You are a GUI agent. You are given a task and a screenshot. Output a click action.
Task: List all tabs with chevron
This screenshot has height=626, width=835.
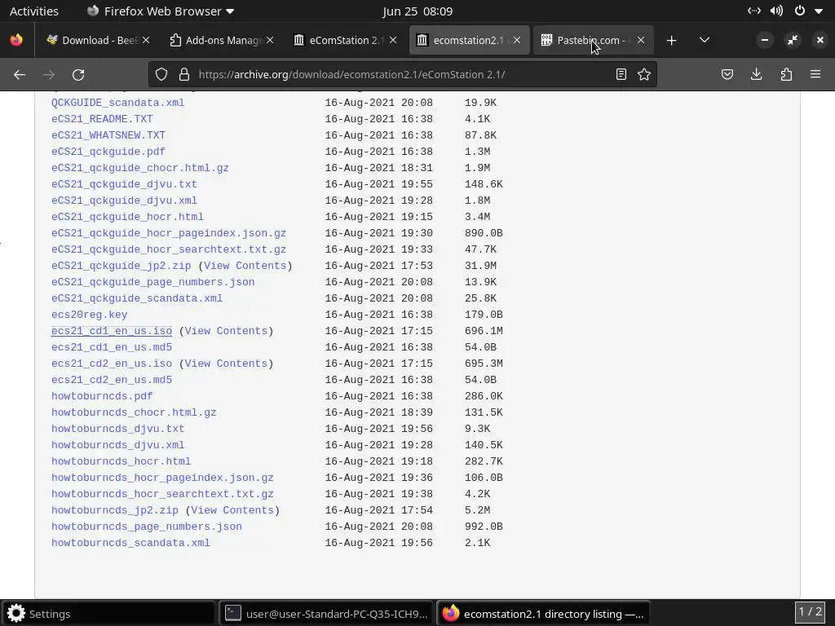[704, 41]
